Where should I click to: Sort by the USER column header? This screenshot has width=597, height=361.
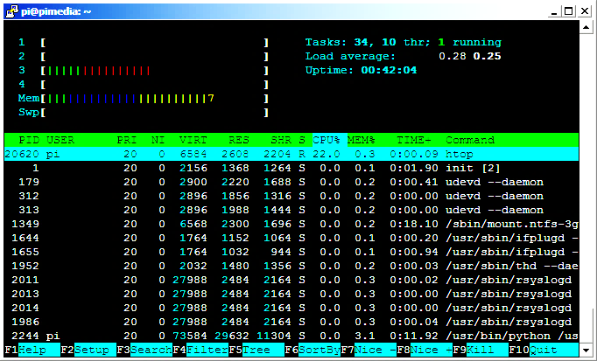(x=60, y=140)
